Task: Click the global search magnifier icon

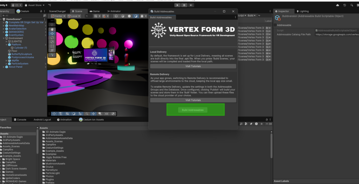Action: tap(352, 5)
